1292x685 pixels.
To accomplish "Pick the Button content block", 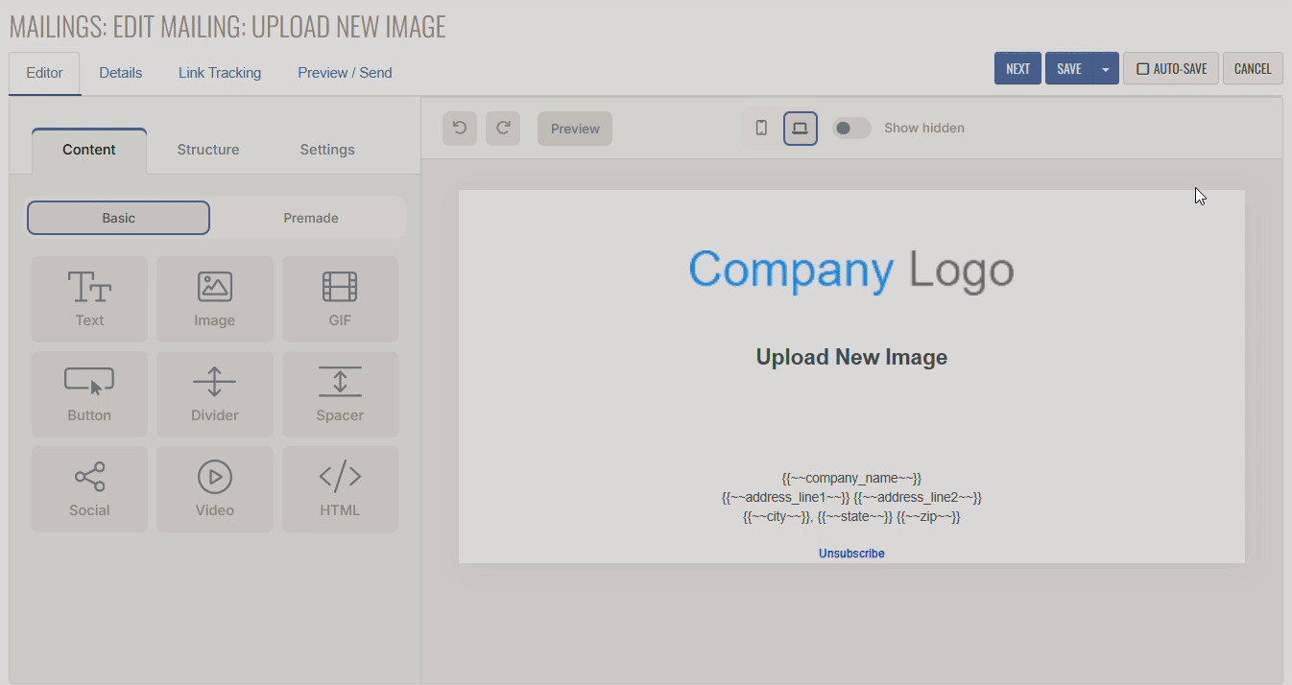I will tap(89, 393).
